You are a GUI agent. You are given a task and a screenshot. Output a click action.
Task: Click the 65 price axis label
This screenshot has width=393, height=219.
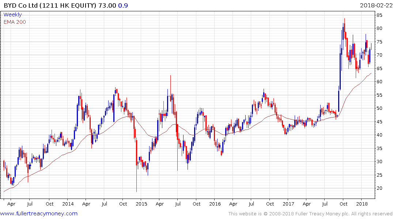tap(379, 69)
